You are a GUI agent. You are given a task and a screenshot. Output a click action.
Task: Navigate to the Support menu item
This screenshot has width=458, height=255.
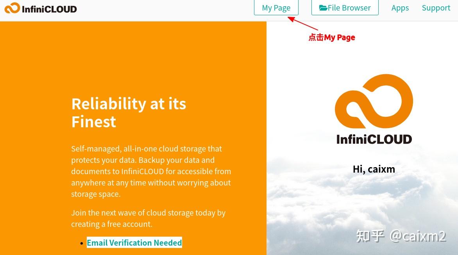click(x=436, y=7)
